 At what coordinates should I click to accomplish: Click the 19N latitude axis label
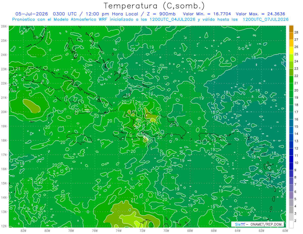(x=4, y=126)
